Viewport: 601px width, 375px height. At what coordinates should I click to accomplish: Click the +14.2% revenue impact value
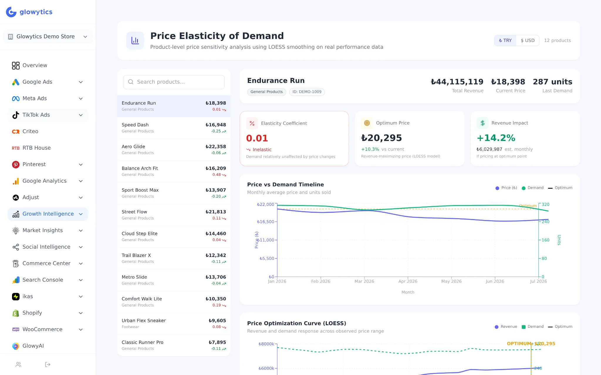[x=496, y=138]
